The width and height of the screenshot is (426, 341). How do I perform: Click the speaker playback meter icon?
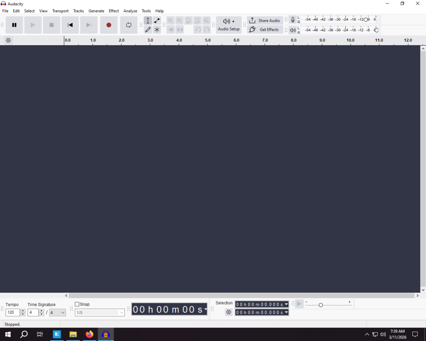(x=293, y=30)
